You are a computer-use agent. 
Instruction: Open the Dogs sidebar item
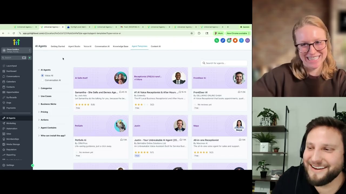pos(9,103)
